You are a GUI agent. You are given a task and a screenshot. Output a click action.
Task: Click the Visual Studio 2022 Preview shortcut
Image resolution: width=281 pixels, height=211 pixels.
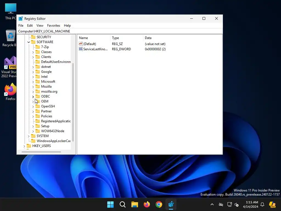pyautogui.click(x=9, y=67)
